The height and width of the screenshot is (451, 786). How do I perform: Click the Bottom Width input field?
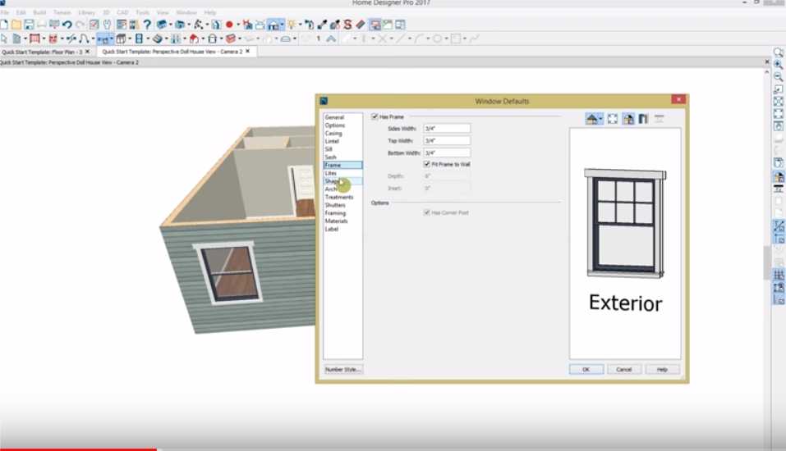pos(447,153)
